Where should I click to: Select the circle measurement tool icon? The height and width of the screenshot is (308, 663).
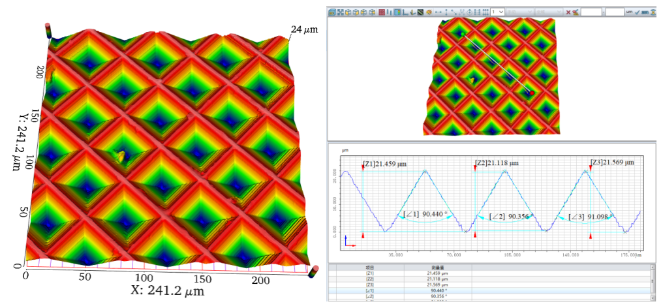point(469,12)
